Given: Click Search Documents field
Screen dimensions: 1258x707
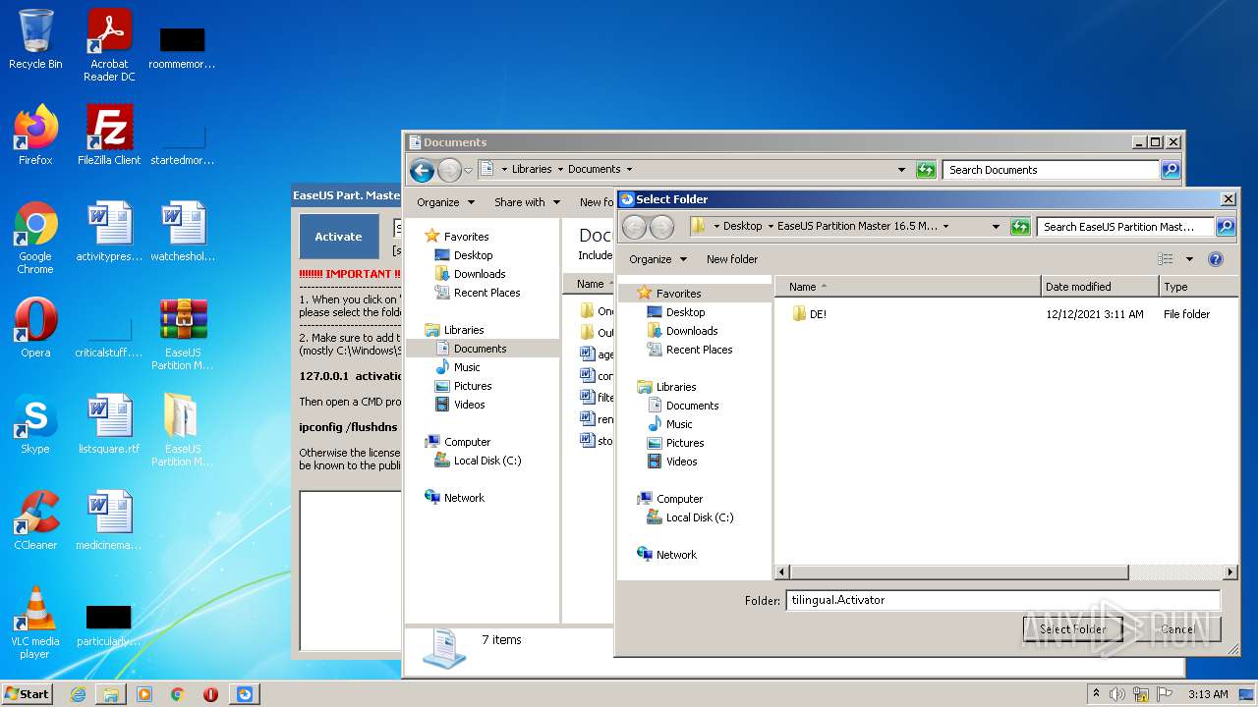Looking at the screenshot, I should 1051,170.
